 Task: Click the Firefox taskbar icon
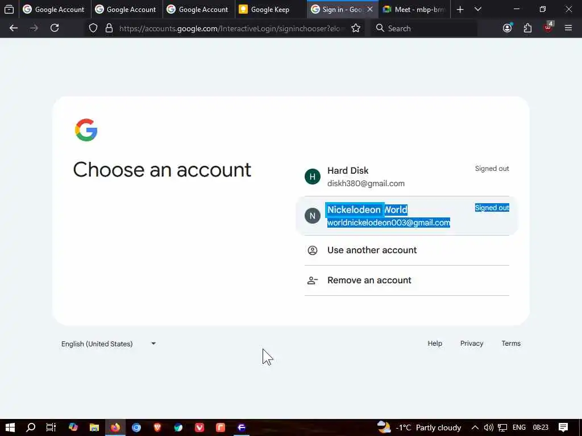(x=115, y=427)
